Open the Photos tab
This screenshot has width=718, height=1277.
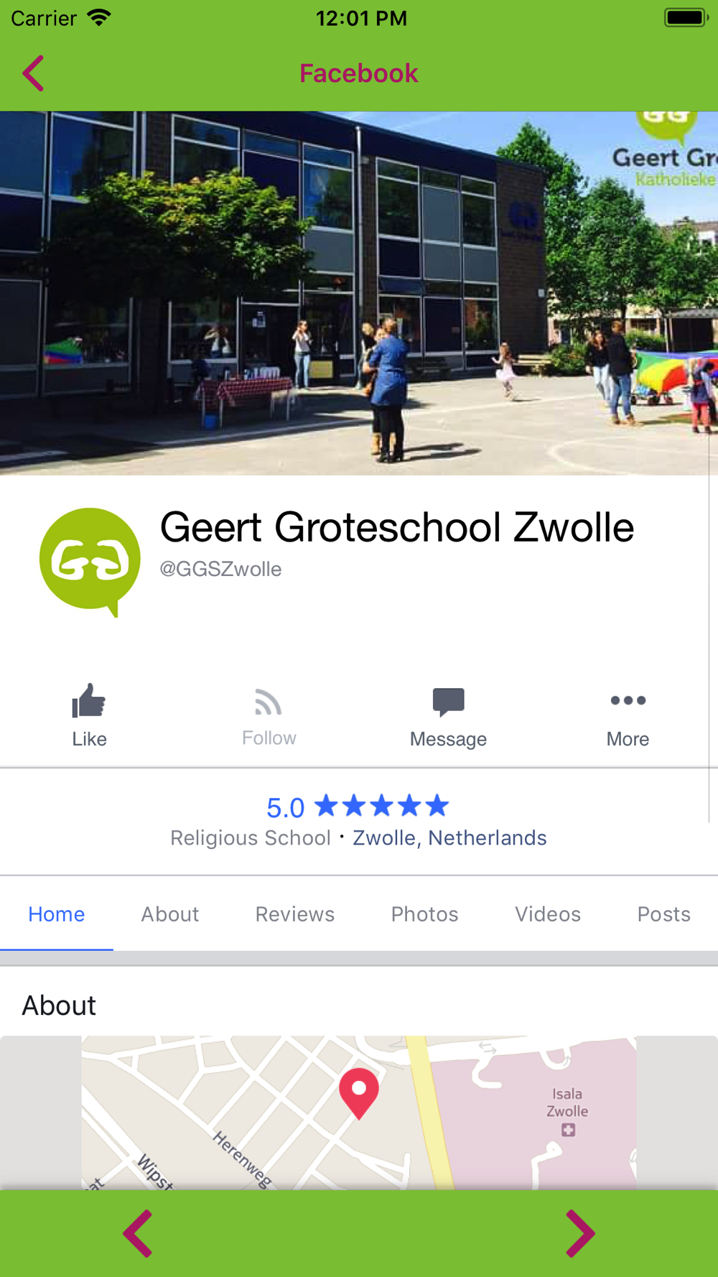point(425,914)
